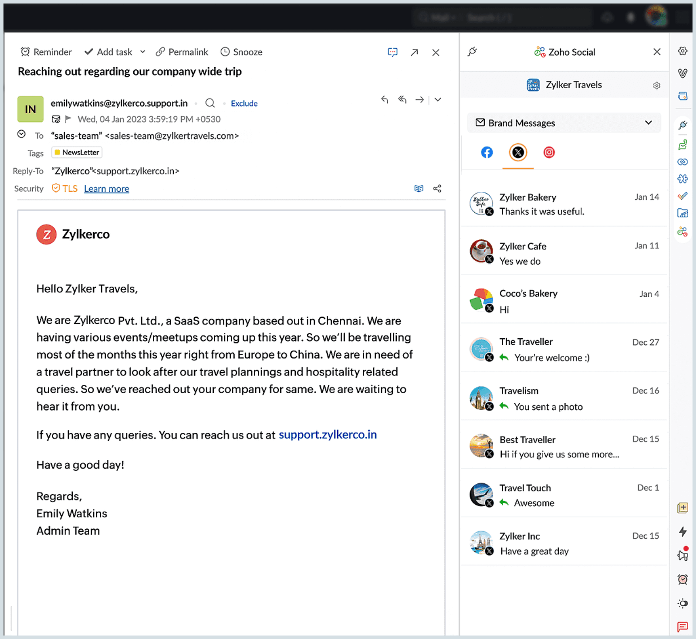Expand the Brand Messages dropdown

pos(648,123)
